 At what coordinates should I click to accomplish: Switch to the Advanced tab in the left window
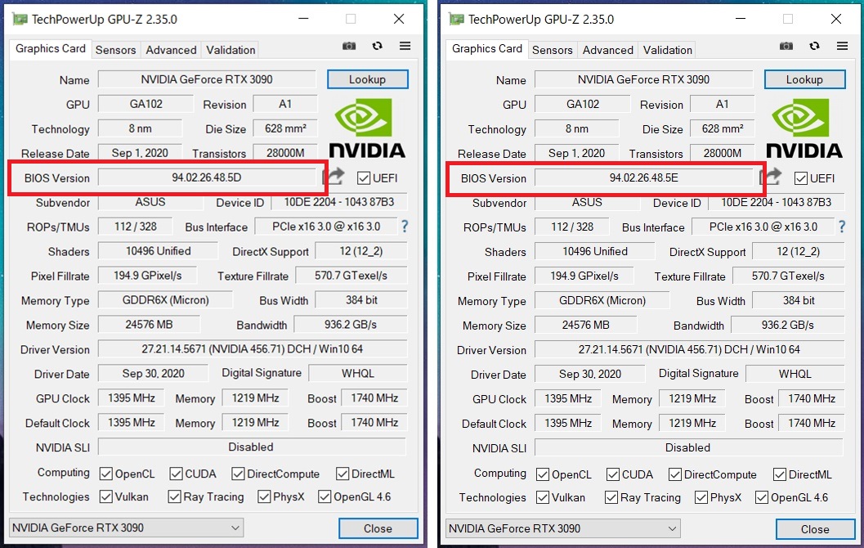point(171,50)
